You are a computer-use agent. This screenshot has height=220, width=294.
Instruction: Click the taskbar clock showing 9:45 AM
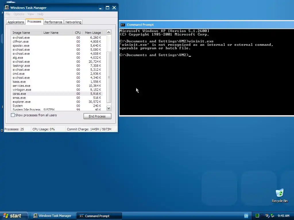tap(283, 216)
